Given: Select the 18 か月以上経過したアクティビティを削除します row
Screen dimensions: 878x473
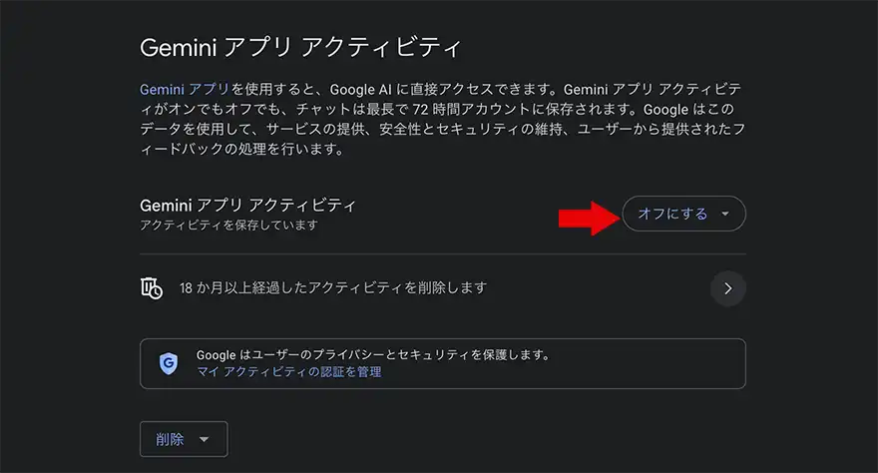Looking at the screenshot, I should coord(442,288).
